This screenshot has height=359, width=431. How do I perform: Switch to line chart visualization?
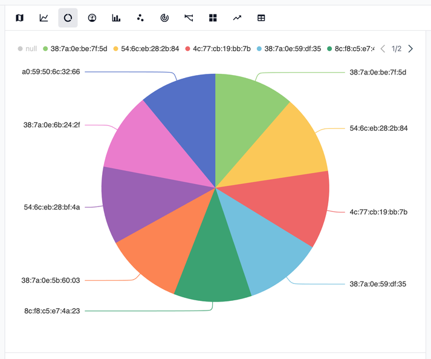point(44,18)
